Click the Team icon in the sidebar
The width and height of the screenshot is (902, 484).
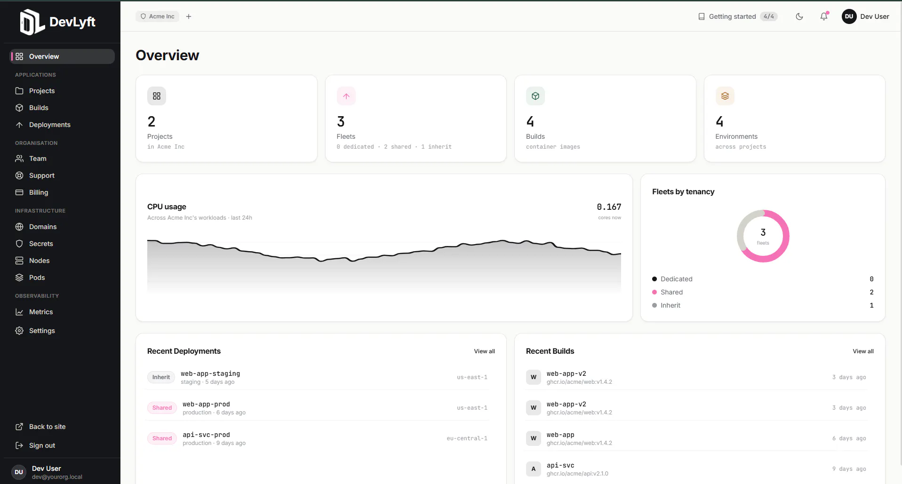tap(19, 159)
